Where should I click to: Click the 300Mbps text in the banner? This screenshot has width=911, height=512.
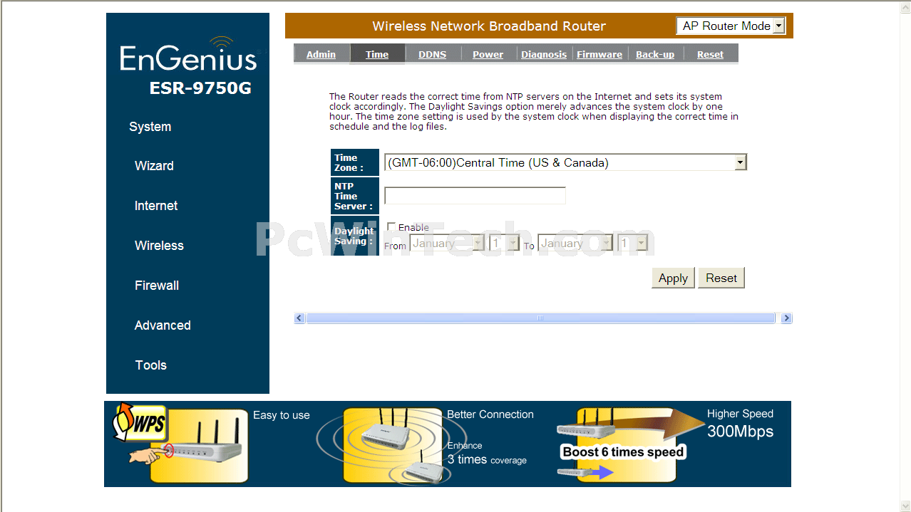click(740, 432)
